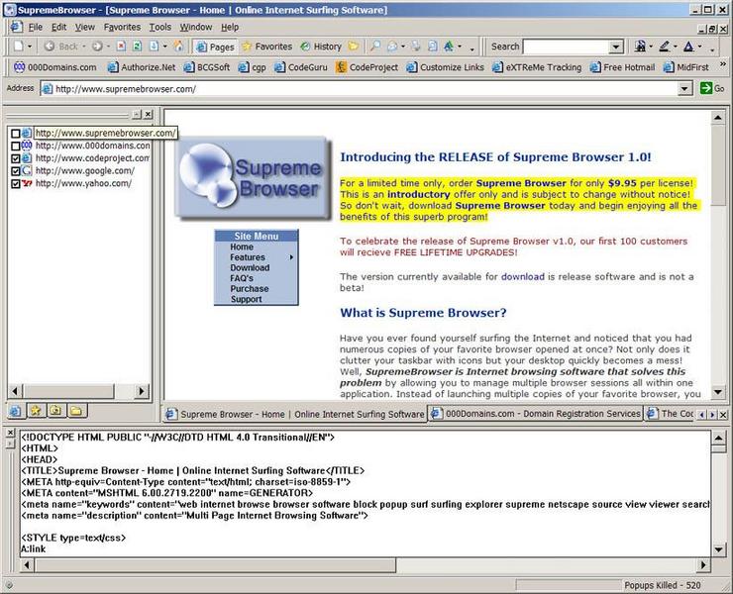Click the flashlight search tool icon
This screenshot has height=594, width=733.
tap(640, 47)
